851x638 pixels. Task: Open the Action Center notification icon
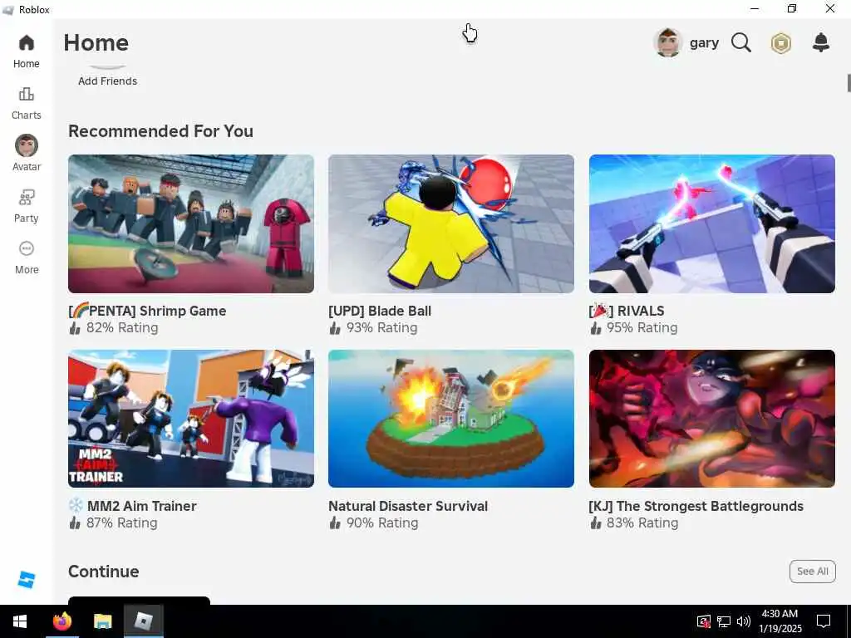[824, 621]
